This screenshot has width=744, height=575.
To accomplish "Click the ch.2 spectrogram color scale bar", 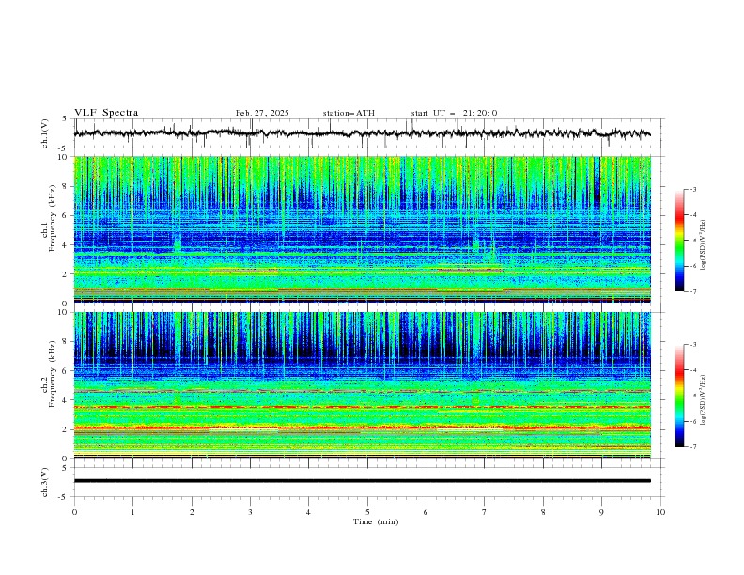I will [x=679, y=396].
